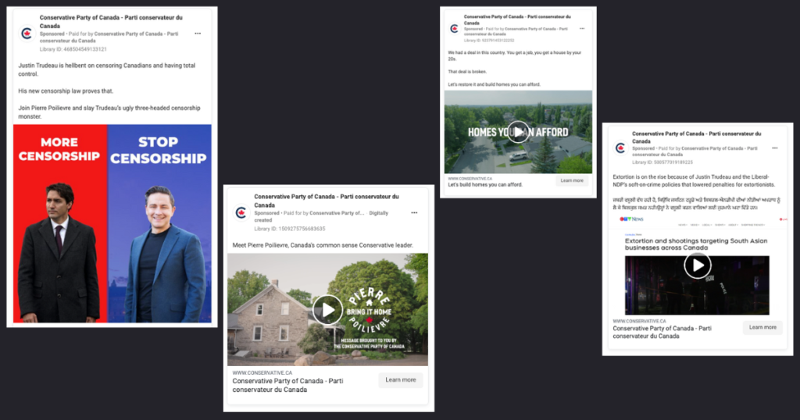Click the Conservative logo on the homes you can afford ad

[x=454, y=29]
